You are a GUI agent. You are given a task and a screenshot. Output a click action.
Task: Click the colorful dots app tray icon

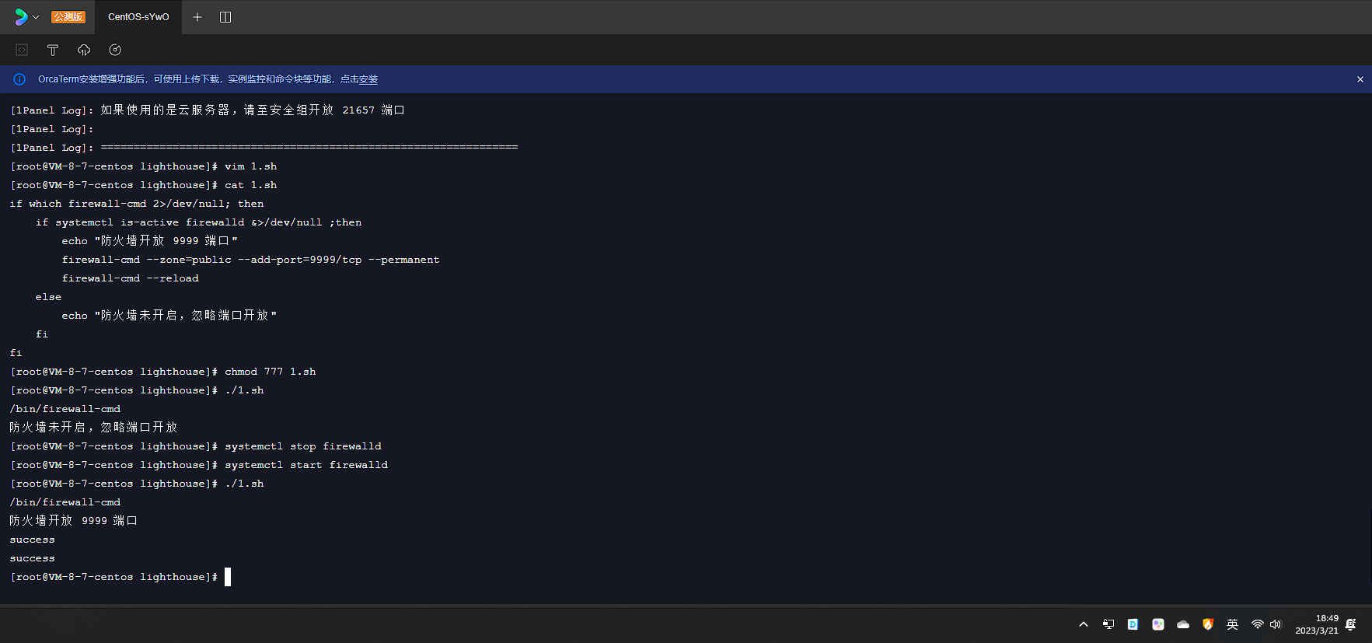point(1158,624)
